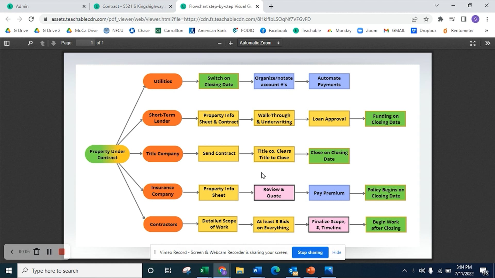Select the Flowchart step-by-step Visual Guide tab
Viewport: 495px width, 278px height.
220,6
